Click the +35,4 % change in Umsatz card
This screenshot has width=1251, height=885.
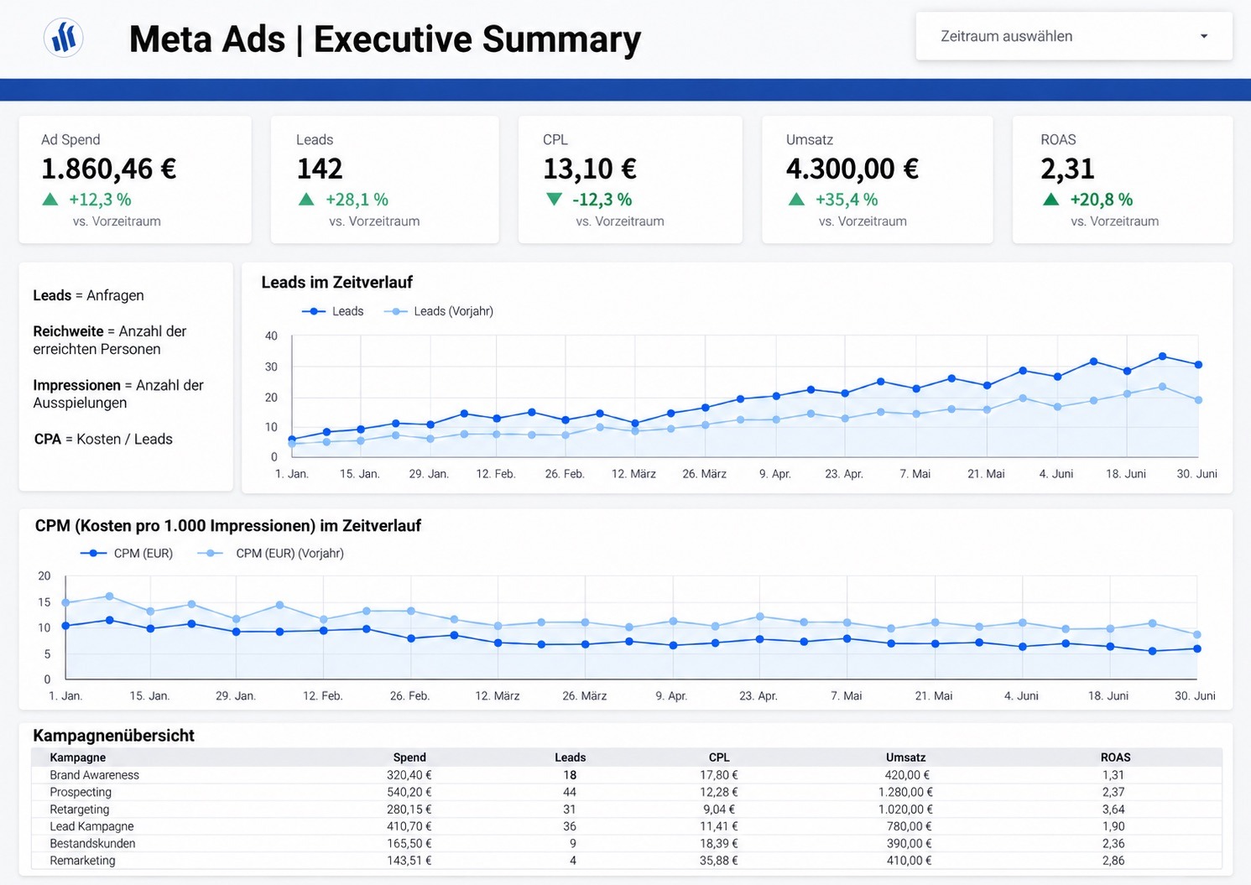847,200
